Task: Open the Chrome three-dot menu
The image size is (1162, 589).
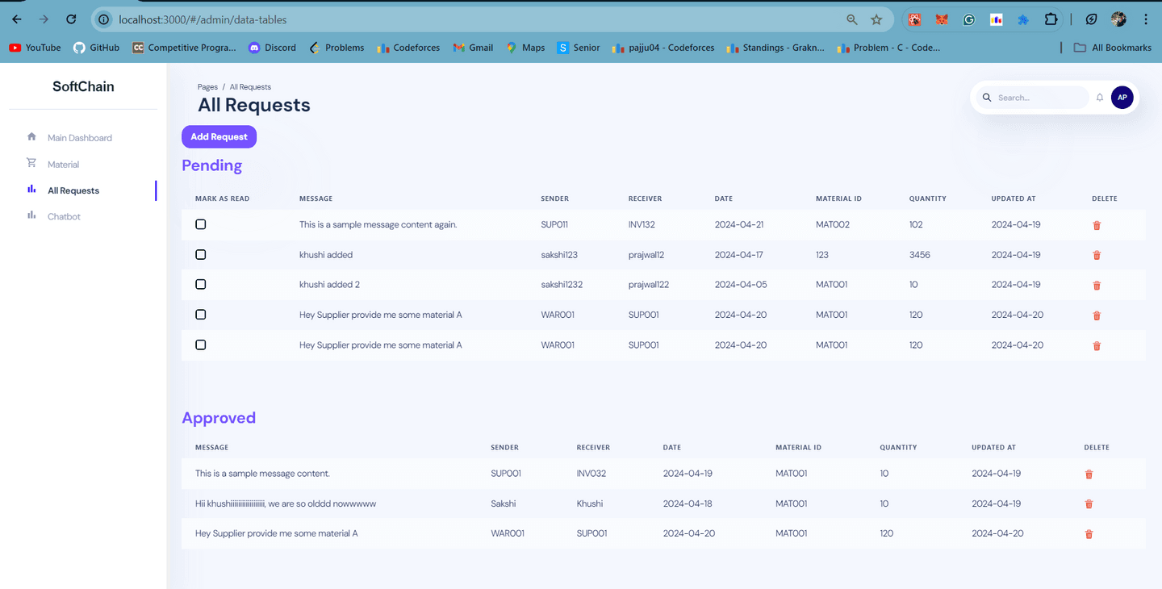Action: [1146, 19]
